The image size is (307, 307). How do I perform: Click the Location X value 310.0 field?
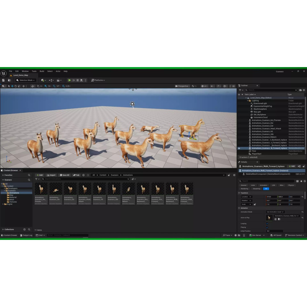[271, 197]
